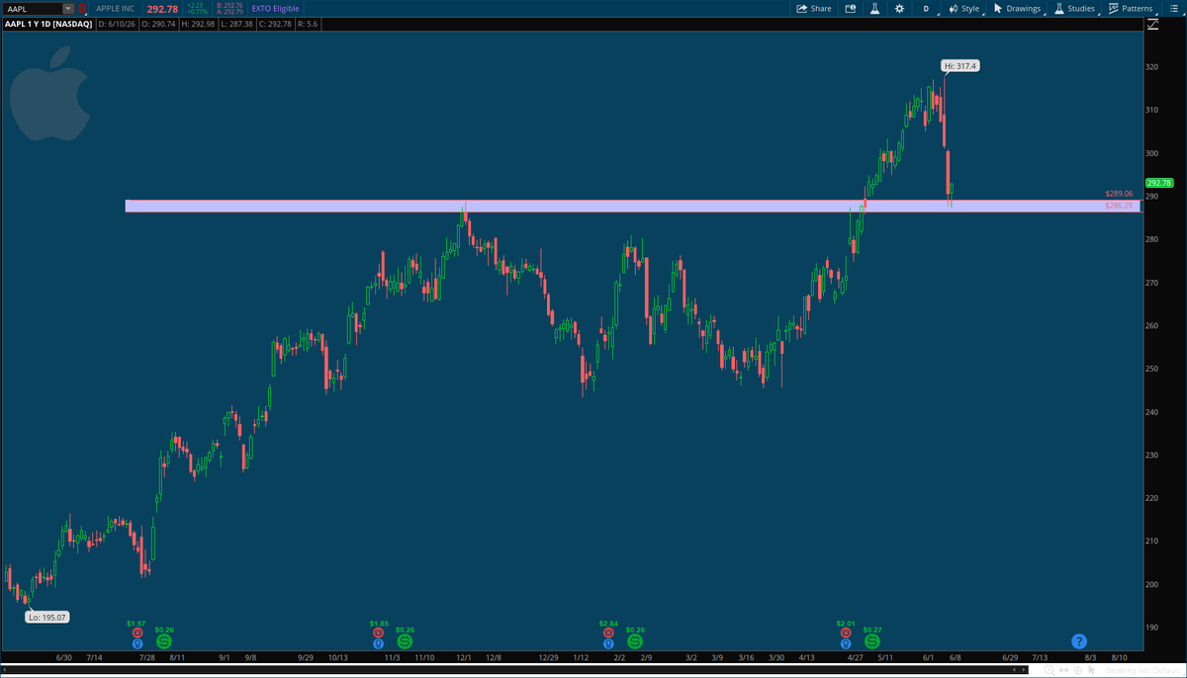
Task: Click the $289.06 zone price label
Action: [x=1119, y=194]
